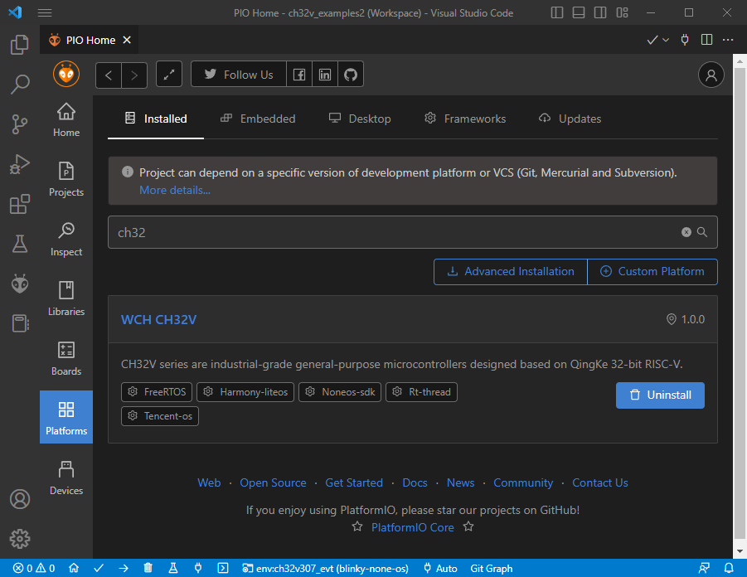Open the Libraries section
Viewport: 747px width, 577px height.
point(66,298)
